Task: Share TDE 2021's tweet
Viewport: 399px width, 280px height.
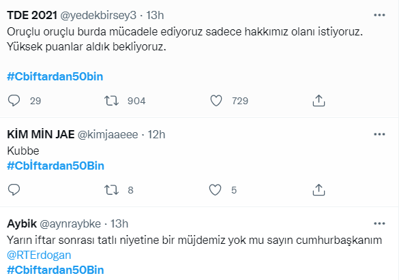Action: coord(319,101)
